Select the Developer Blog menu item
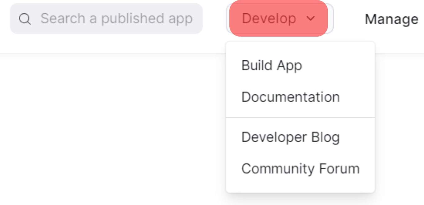 coord(291,137)
